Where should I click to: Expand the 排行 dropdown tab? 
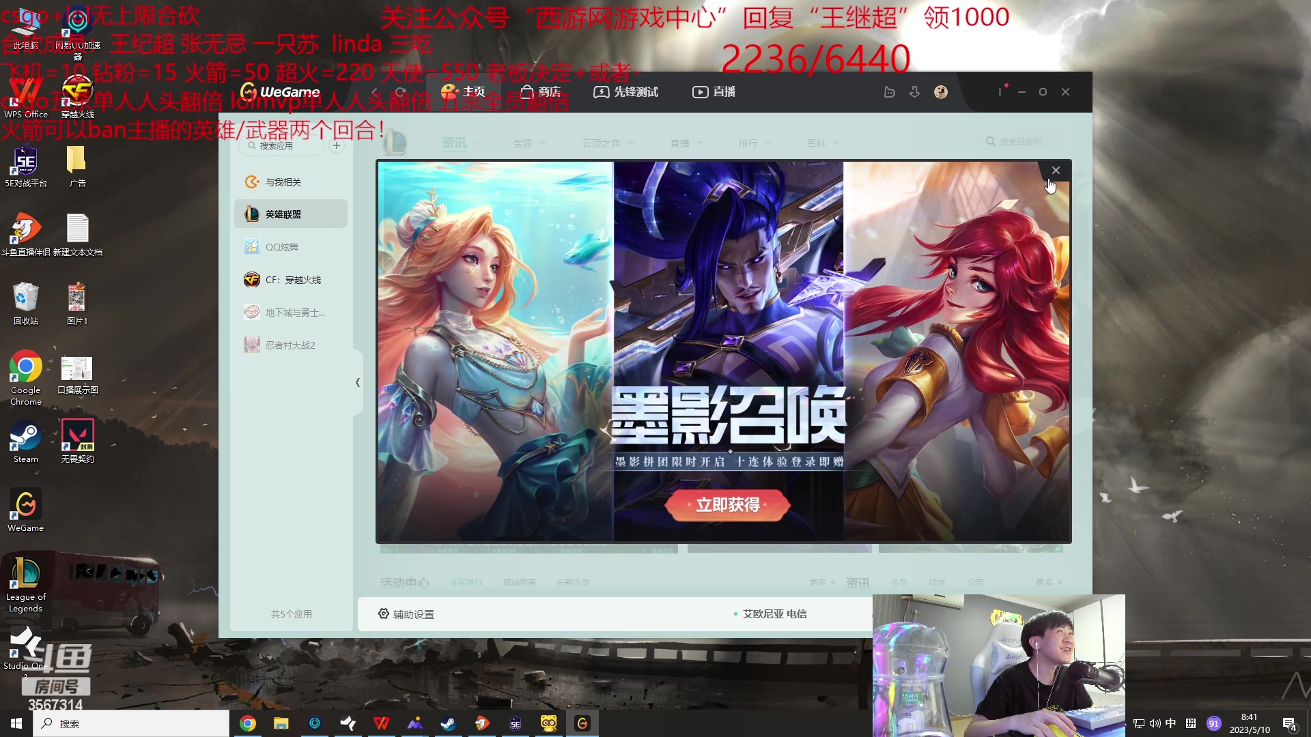pyautogui.click(x=755, y=143)
